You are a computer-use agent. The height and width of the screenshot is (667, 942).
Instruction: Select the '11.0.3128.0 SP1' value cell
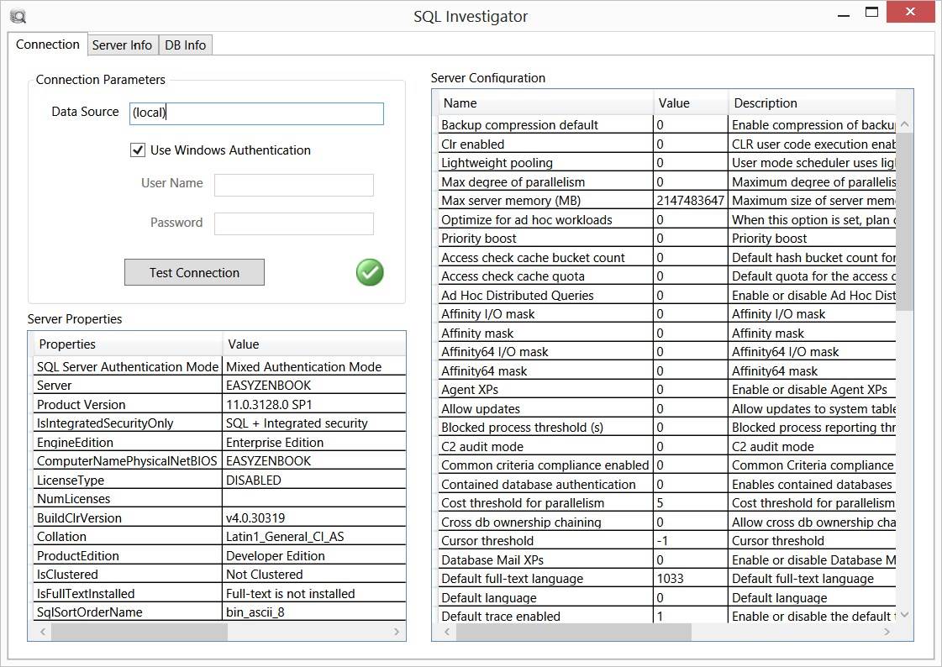[x=314, y=405]
